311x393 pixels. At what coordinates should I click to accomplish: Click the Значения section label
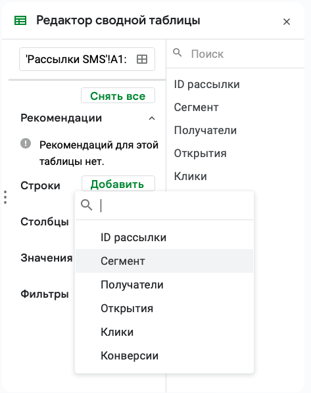pyautogui.click(x=47, y=258)
